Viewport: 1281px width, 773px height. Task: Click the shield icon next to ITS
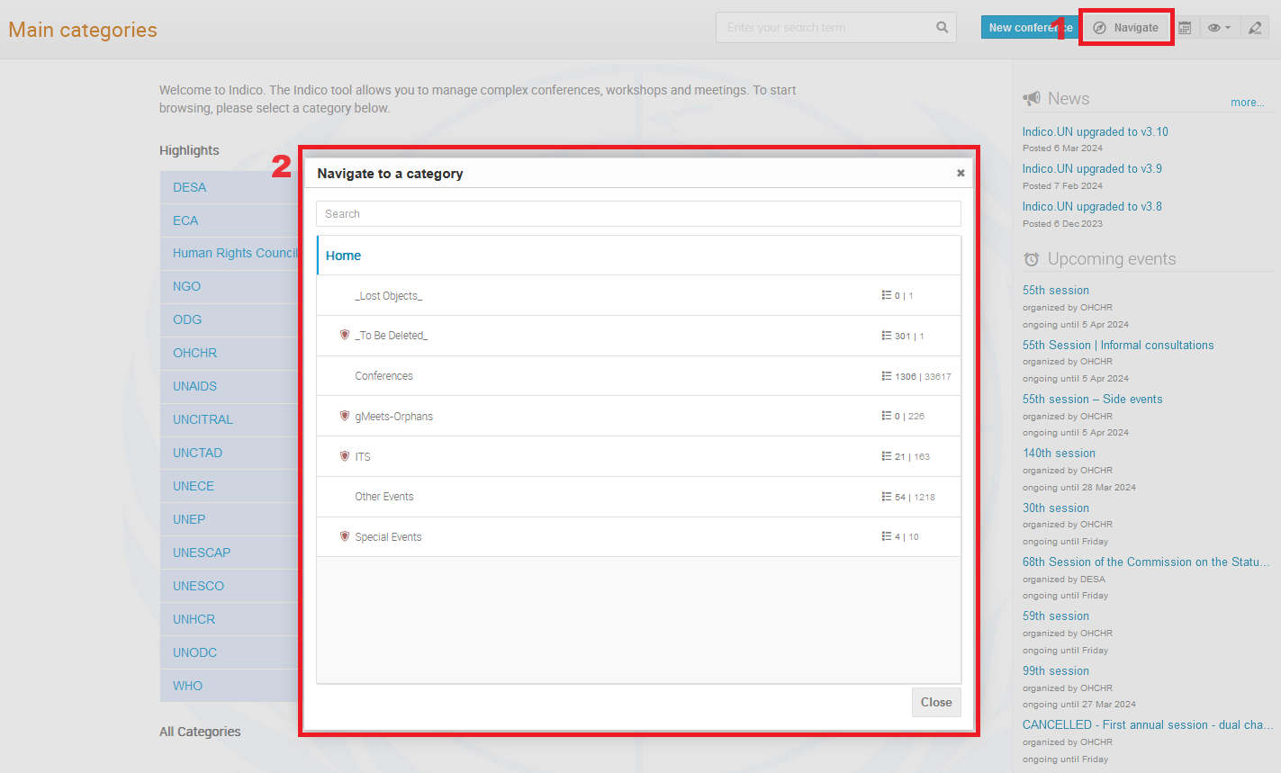344,456
